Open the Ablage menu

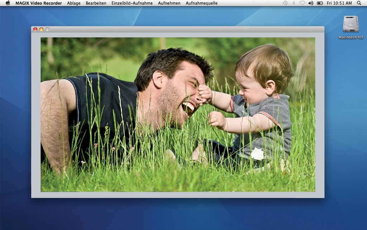tap(73, 3)
